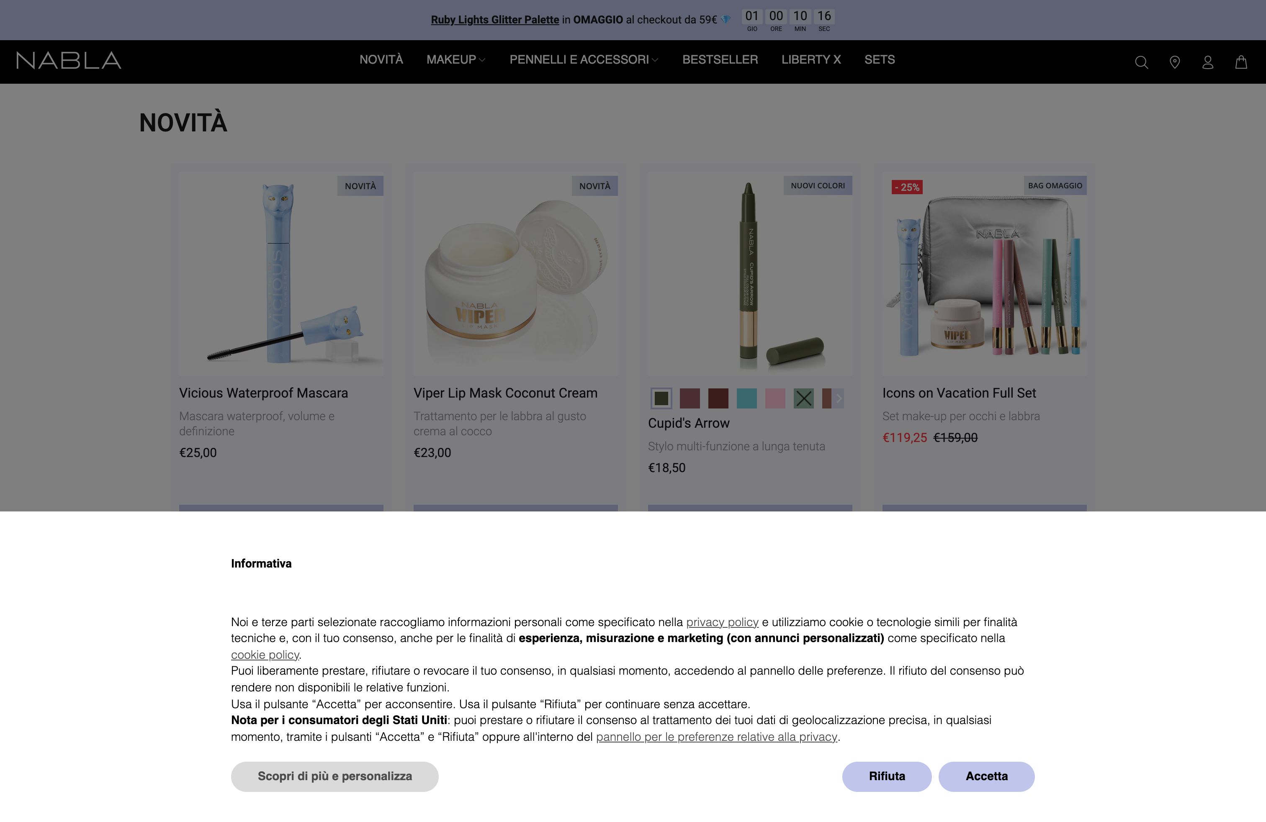Open the user account icon

(x=1207, y=62)
